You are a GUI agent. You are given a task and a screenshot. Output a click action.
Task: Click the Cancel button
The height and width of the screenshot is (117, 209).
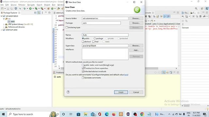(136, 92)
